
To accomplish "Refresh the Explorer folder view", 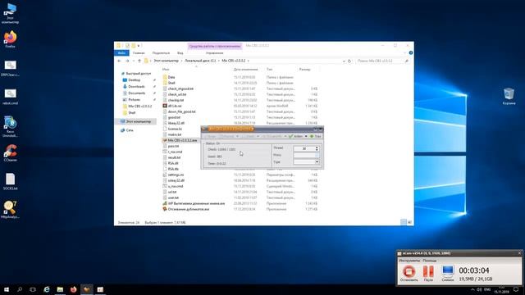I will coord(349,61).
